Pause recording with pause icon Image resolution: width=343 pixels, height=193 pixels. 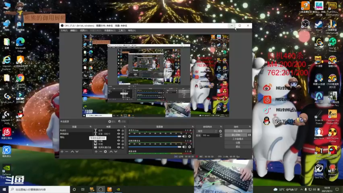pos(249,135)
